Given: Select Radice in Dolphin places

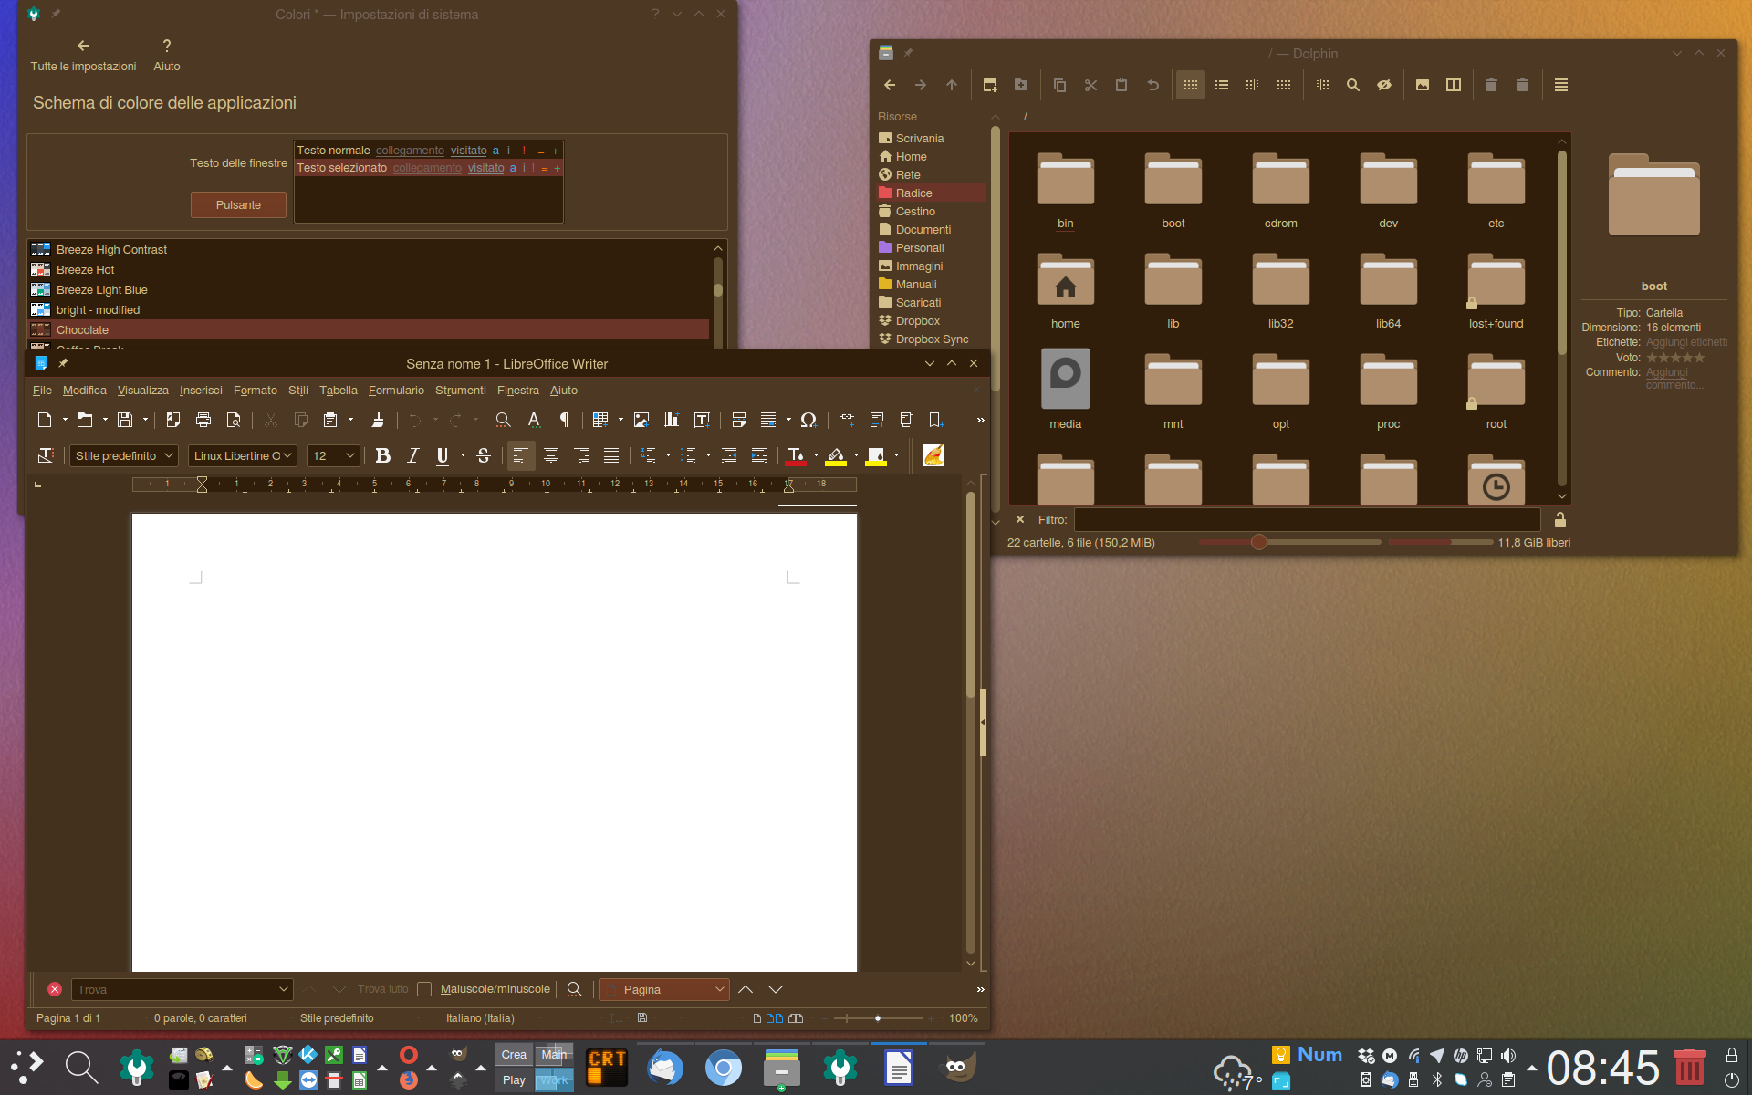Looking at the screenshot, I should (932, 193).
